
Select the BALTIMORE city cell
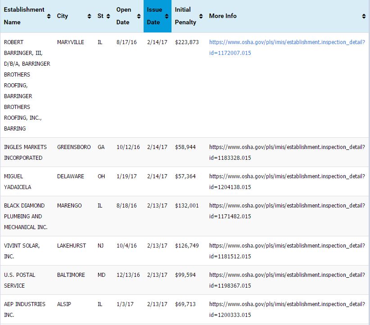tap(71, 275)
